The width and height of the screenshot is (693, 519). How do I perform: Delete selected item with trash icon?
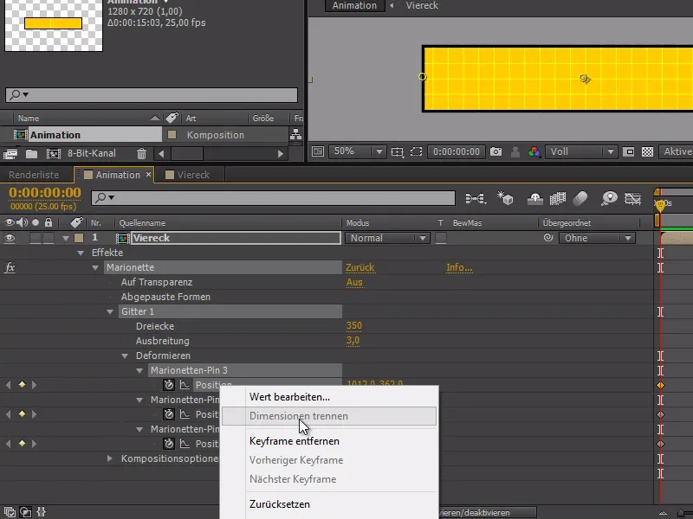tap(141, 154)
